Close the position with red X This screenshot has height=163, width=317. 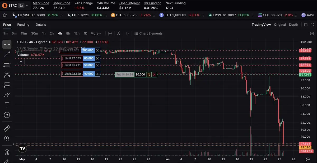tap(154, 75)
